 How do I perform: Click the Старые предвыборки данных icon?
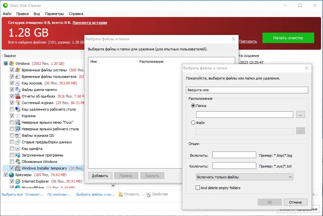click(18, 142)
